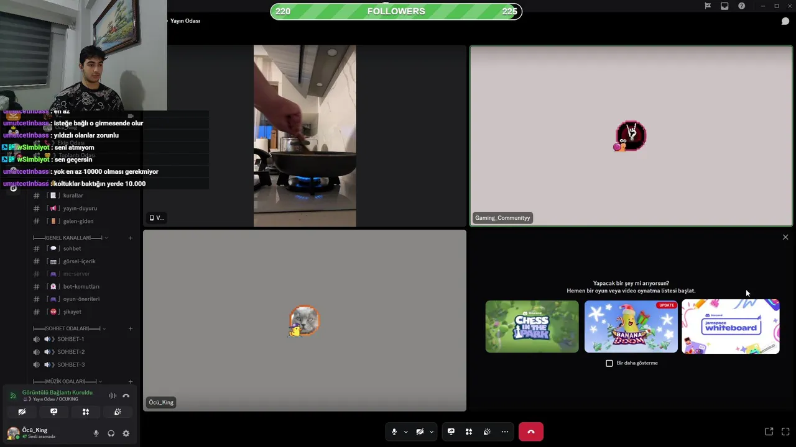
Task: Enter full screen call view
Action: point(785,431)
